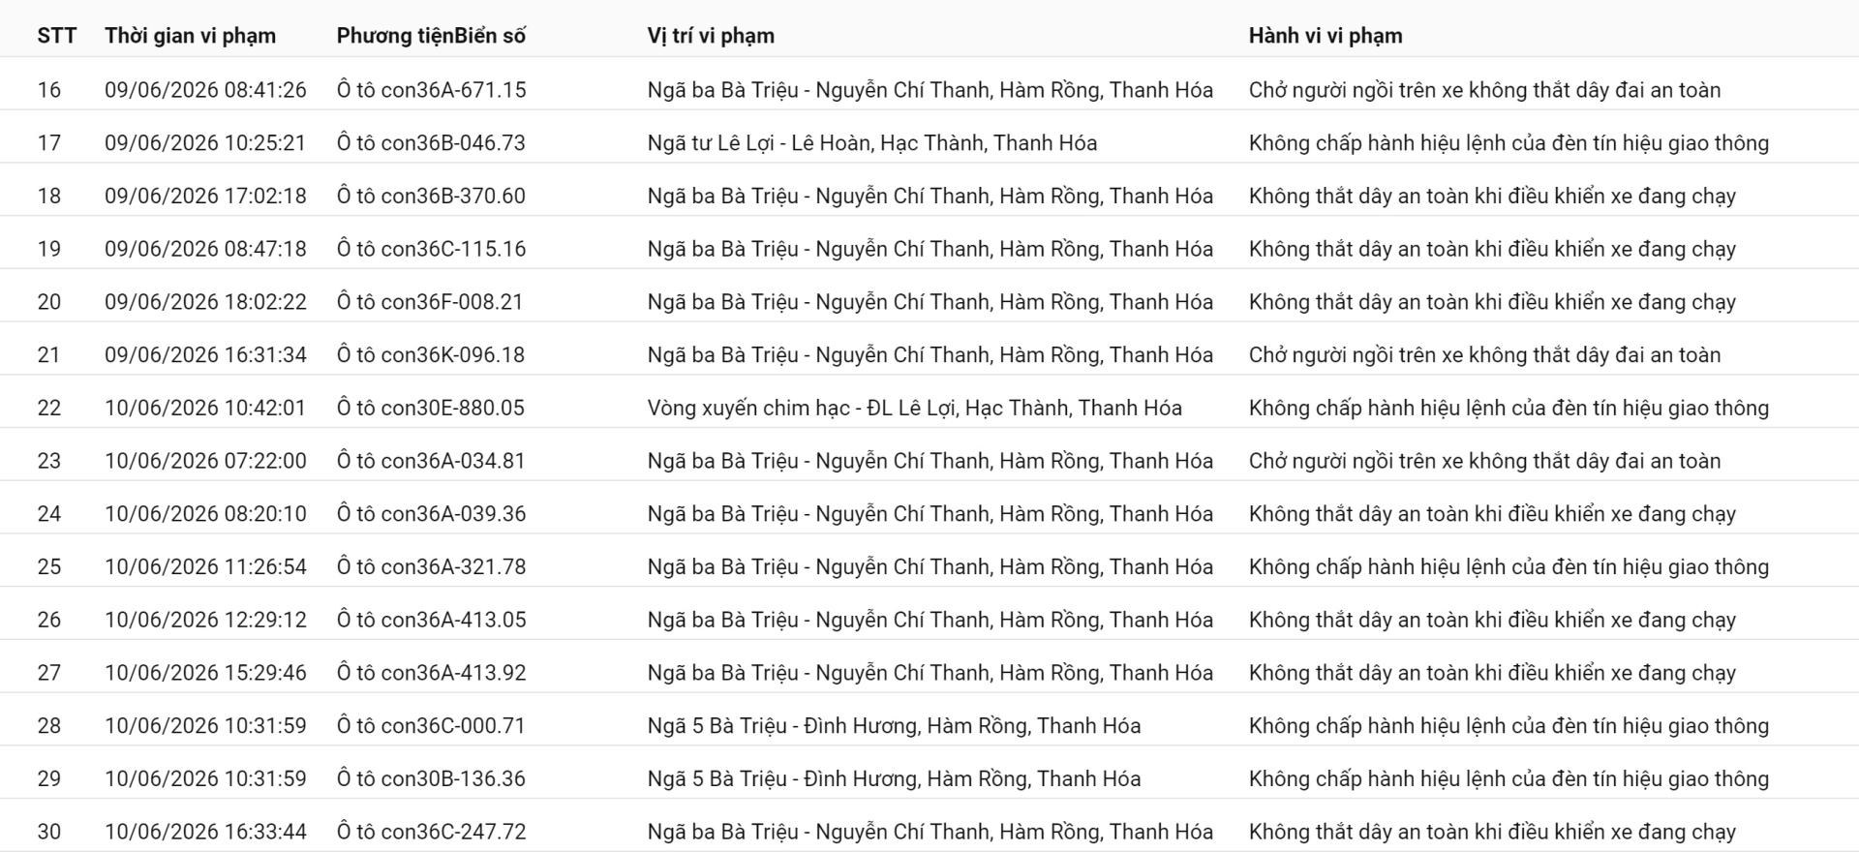Screen dimensions: 1859x852
Task: Click the red light violation cell in row 25
Action: pos(1509,567)
